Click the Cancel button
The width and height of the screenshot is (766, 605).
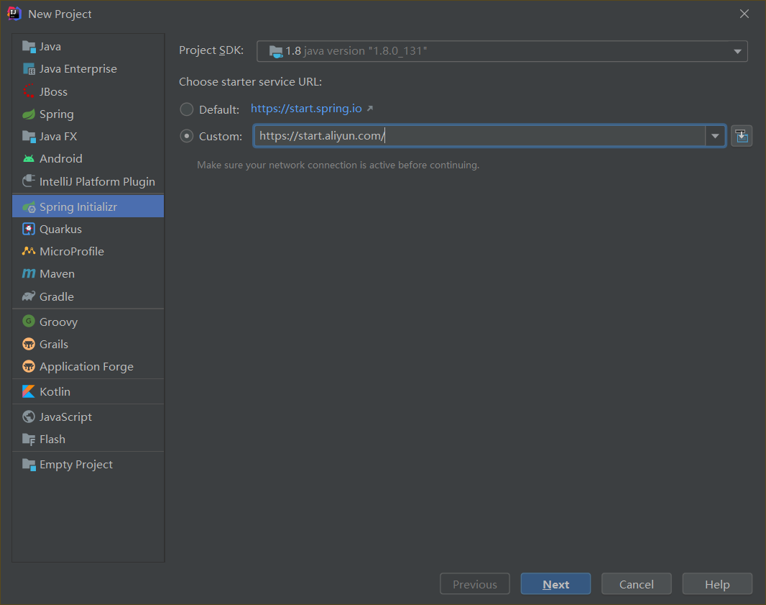pyautogui.click(x=636, y=584)
